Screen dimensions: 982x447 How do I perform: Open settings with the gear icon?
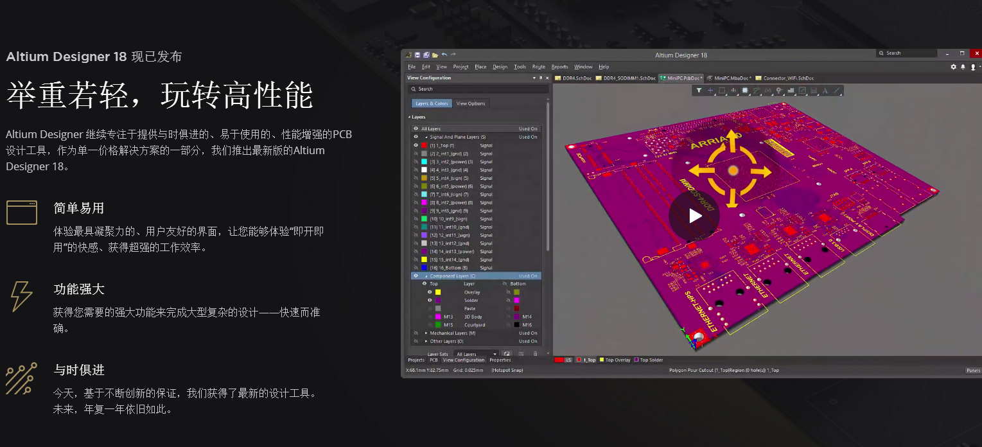coord(954,67)
